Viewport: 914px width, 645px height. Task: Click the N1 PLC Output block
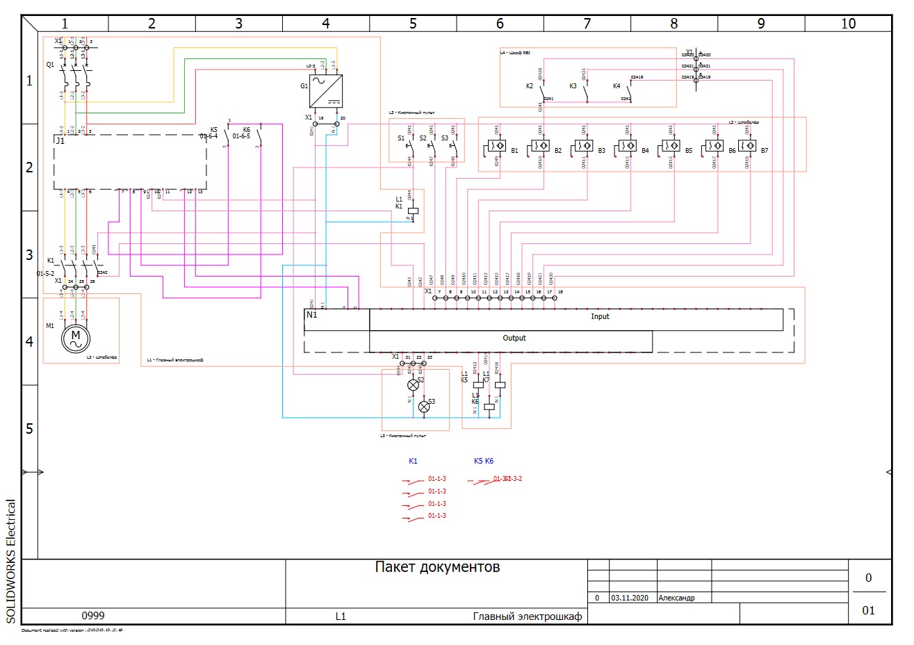coord(511,341)
